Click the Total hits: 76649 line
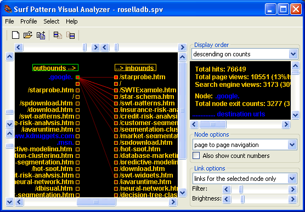 pos(221,69)
